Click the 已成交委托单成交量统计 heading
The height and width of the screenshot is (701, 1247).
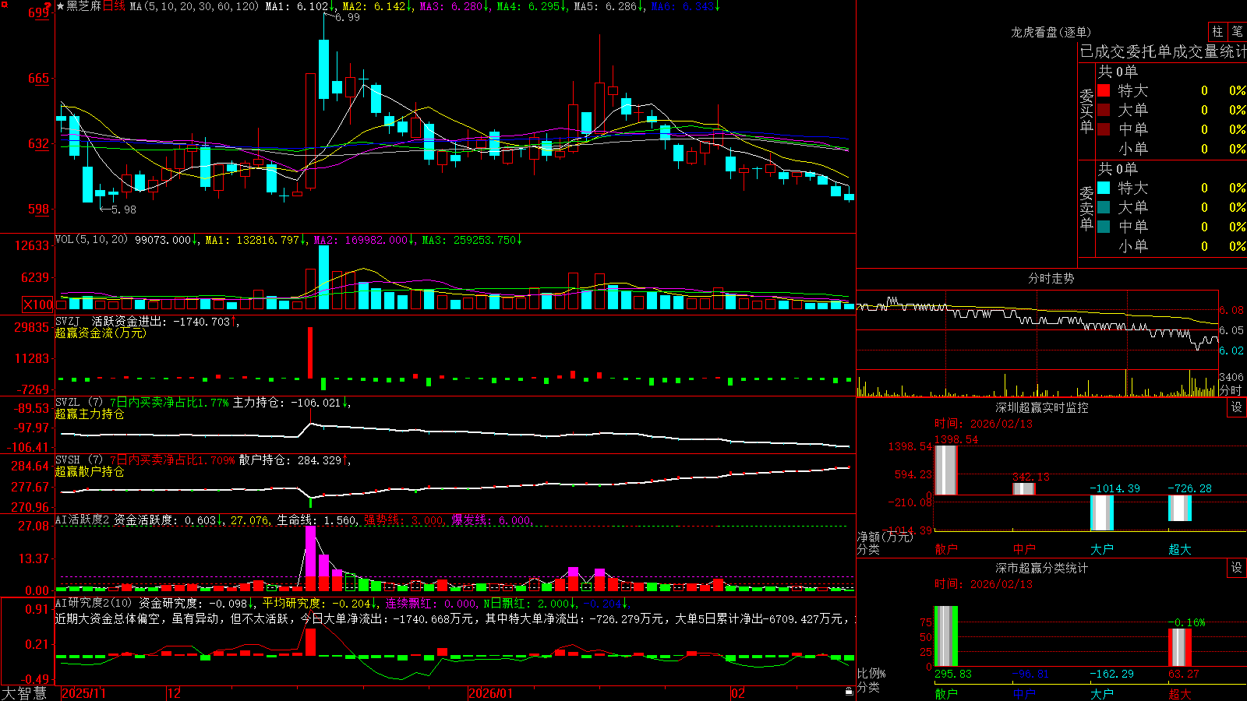1163,51
